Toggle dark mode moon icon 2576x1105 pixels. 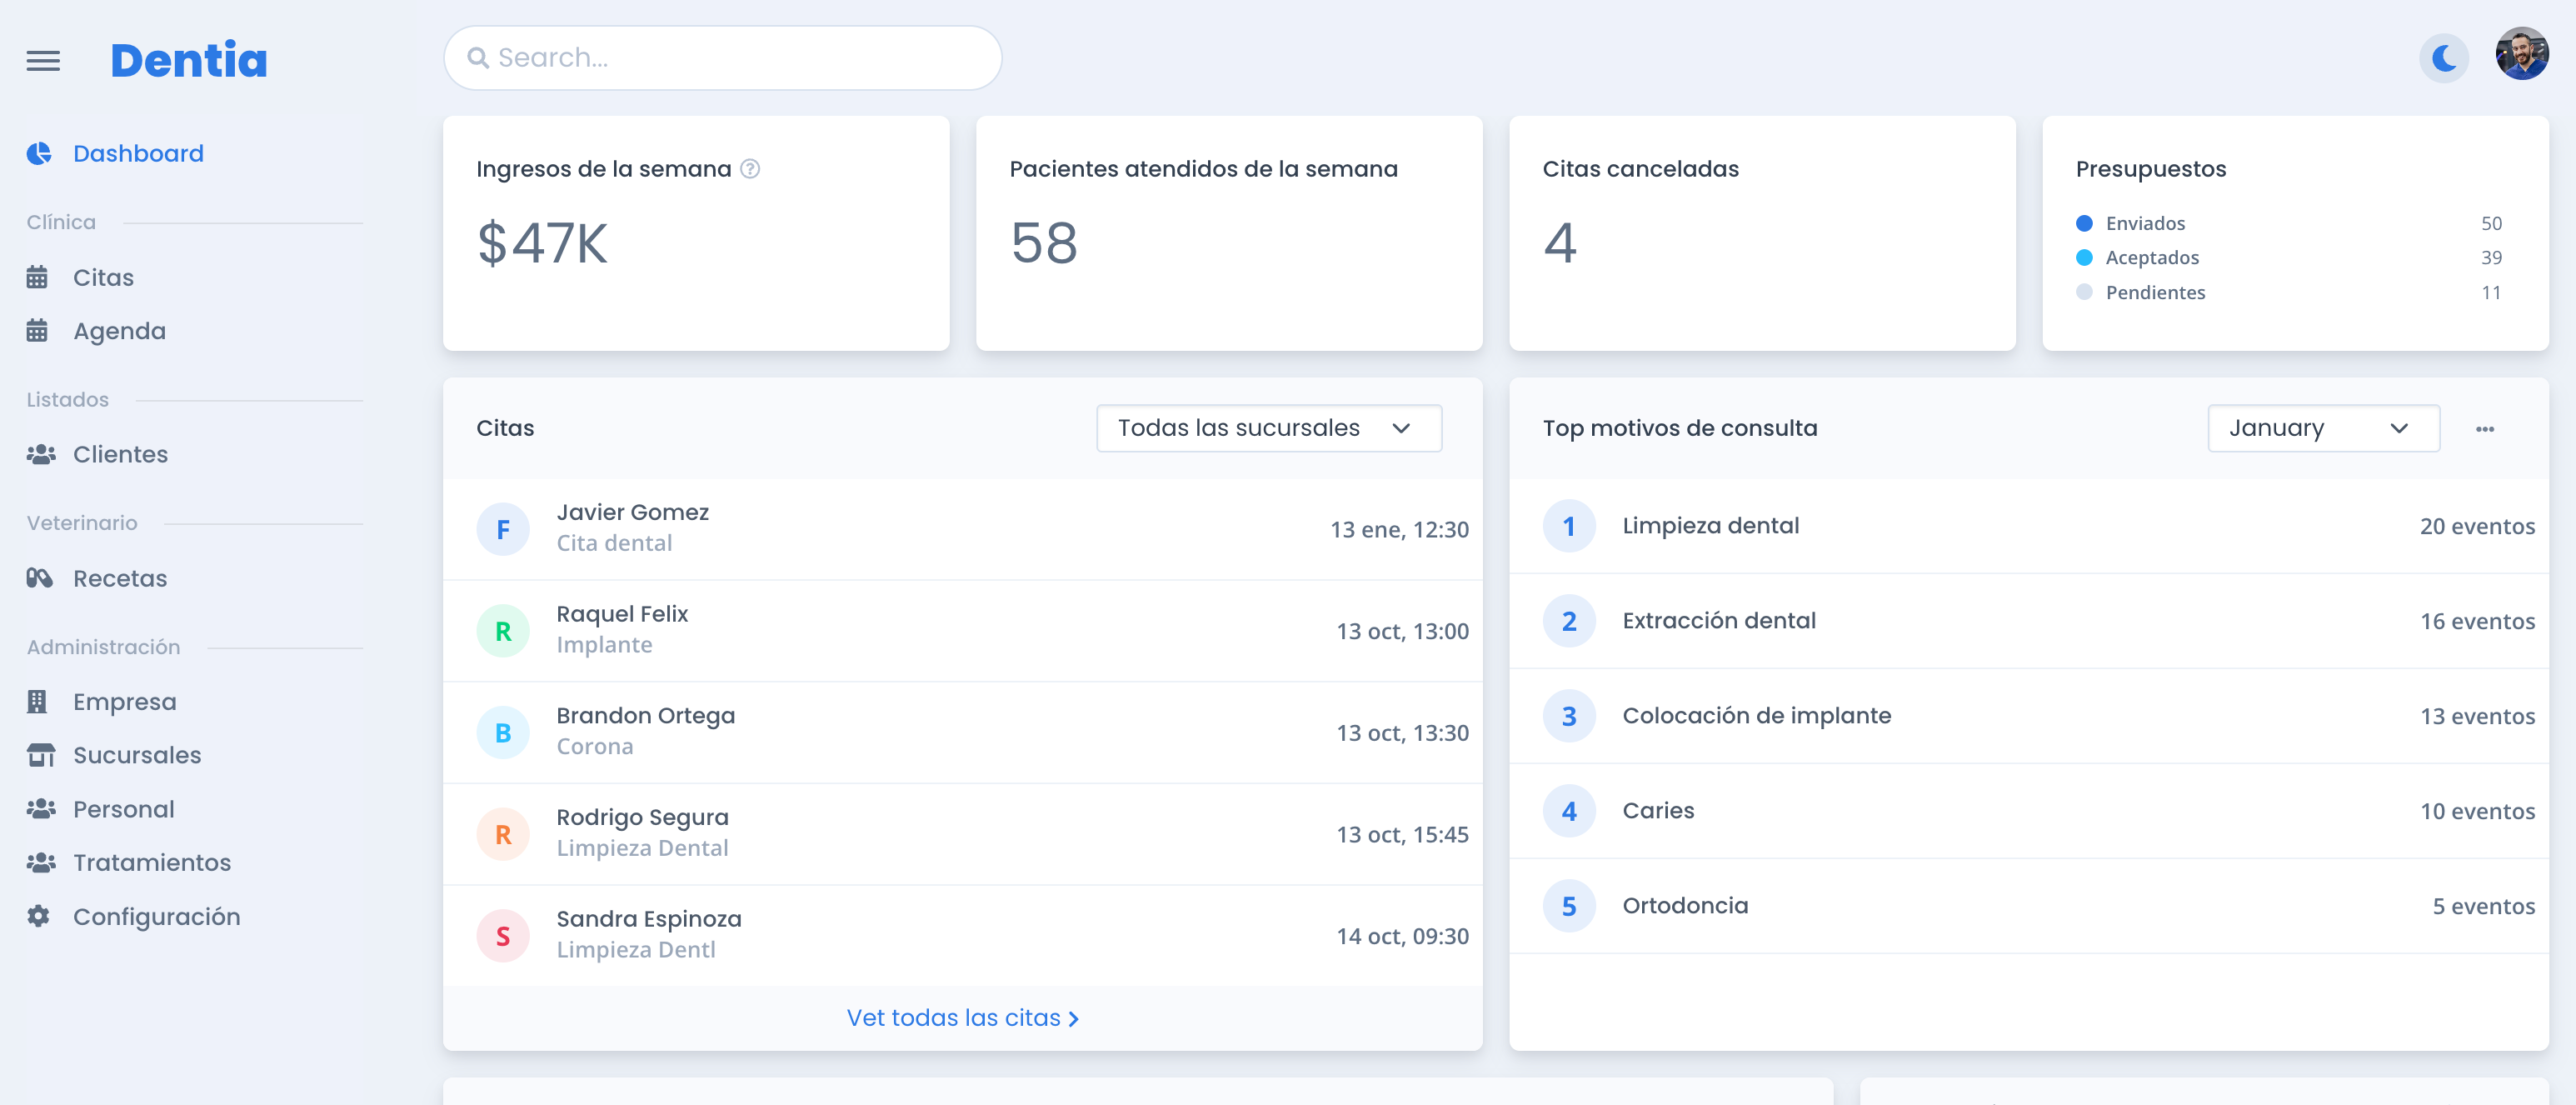point(2444,59)
